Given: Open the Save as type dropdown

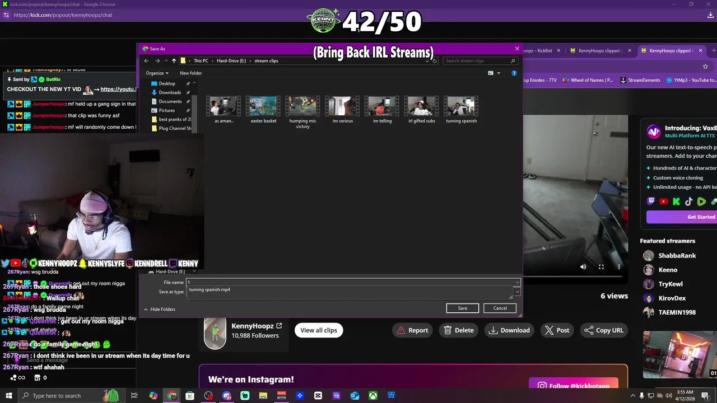Looking at the screenshot, I should 517,292.
